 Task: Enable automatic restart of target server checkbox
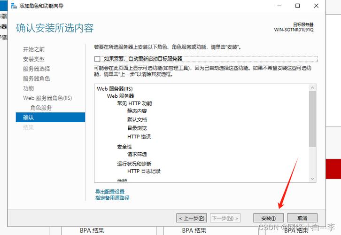(97, 59)
